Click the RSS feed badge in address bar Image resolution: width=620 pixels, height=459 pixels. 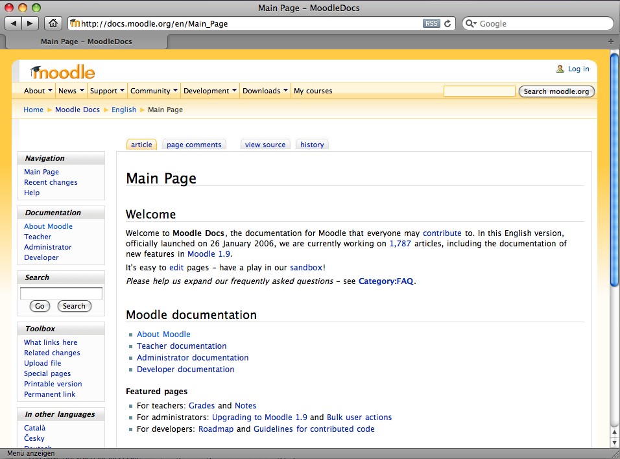[x=431, y=23]
